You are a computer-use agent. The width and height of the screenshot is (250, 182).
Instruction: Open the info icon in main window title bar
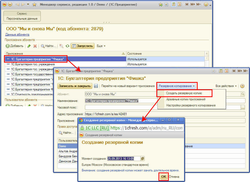(x=206, y=5)
